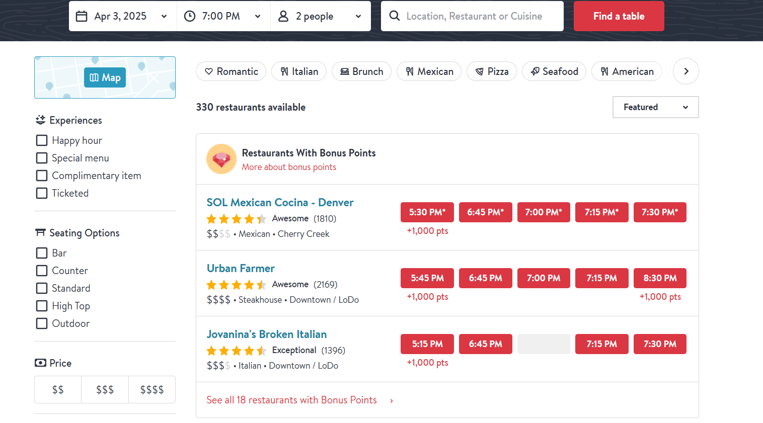The image size is (763, 423).
Task: Filter by the Pizza cuisine chip
Action: point(492,71)
